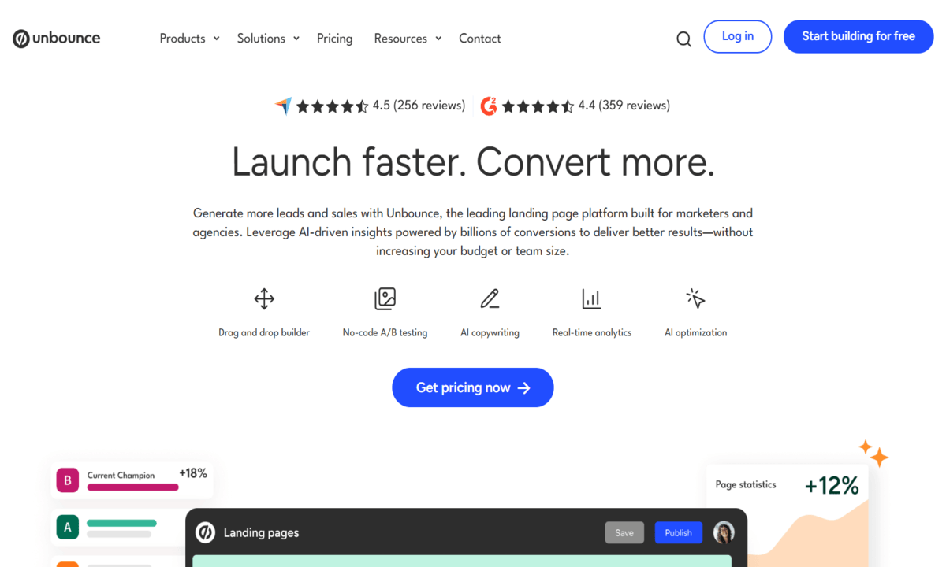Screen dimensions: 946x567
Task: Click the AI optimization label
Action: 695,332
